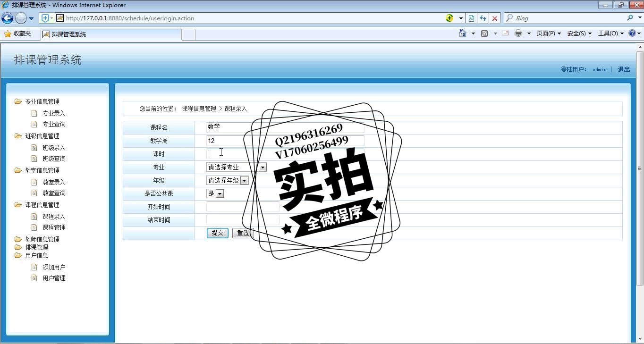The height and width of the screenshot is (344, 644).
Task: Open 专业录入 in sidebar
Action: point(54,113)
